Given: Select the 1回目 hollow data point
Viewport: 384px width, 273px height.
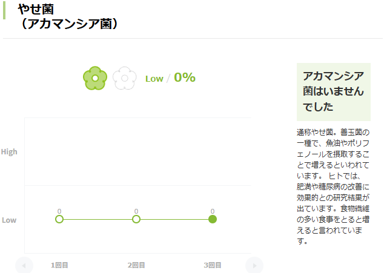Looking at the screenshot, I should [x=59, y=219].
